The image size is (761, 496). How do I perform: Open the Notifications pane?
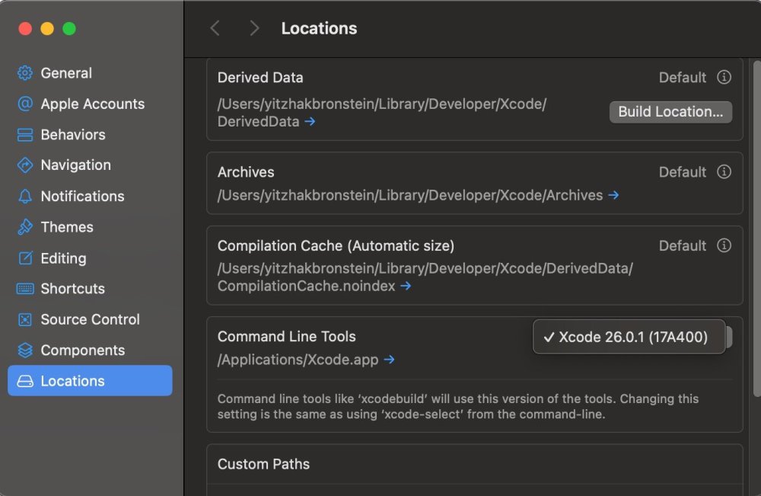tap(90, 197)
